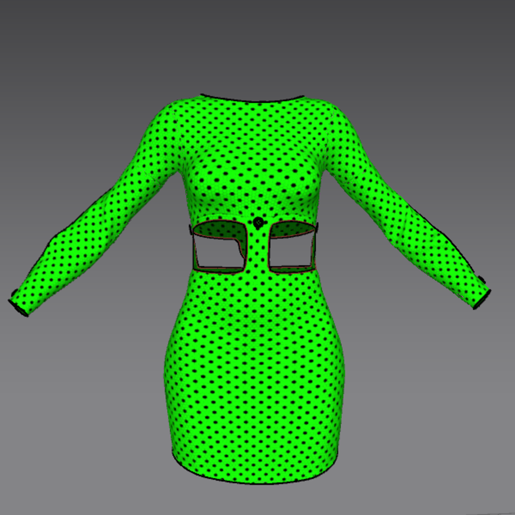The height and width of the screenshot is (515, 515).
Task: Click the black clip at left waist edge
Action: point(190,230)
